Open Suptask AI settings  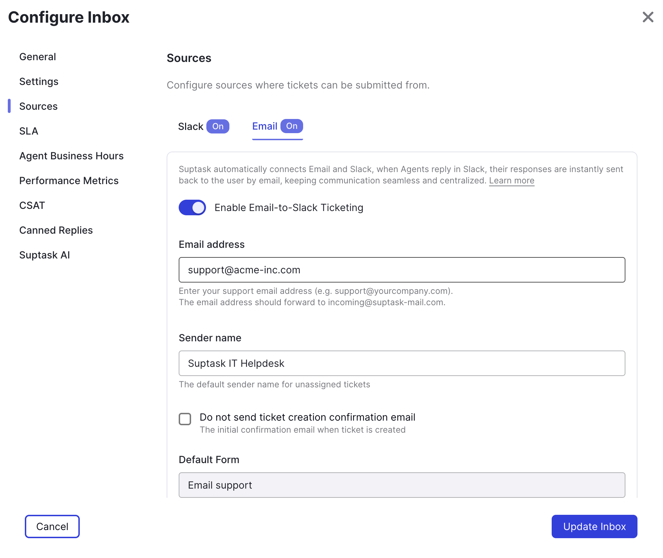pos(44,255)
